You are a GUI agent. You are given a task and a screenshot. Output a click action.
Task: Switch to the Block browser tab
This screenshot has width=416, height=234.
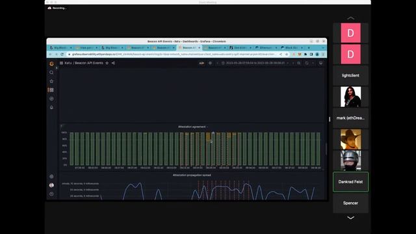[292, 47]
